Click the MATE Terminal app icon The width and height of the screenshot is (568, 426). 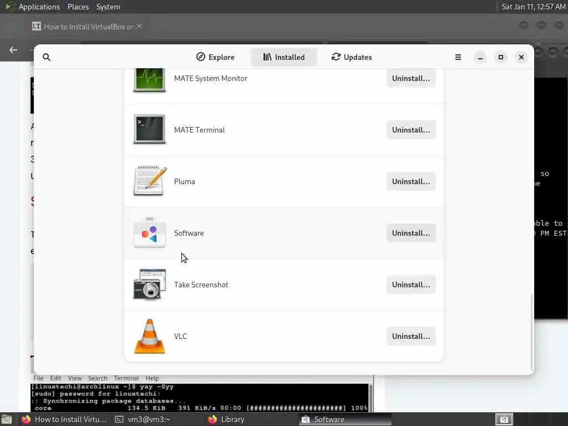click(150, 129)
